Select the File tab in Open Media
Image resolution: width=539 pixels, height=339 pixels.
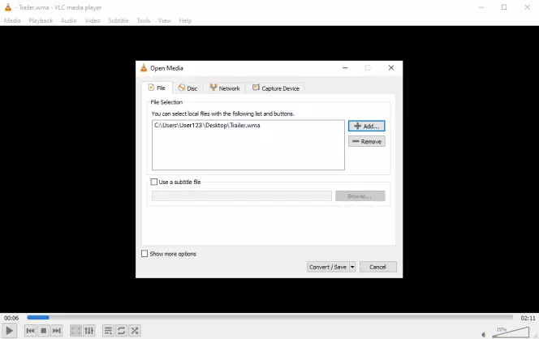tap(157, 88)
